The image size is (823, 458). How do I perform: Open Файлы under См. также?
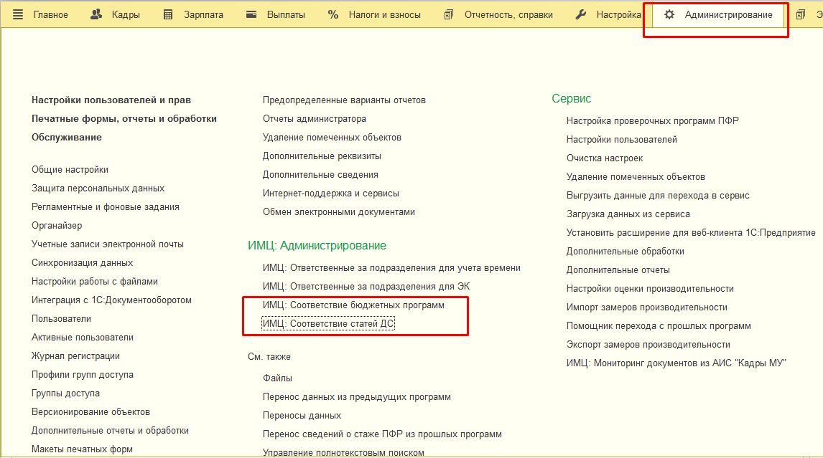coord(277,378)
